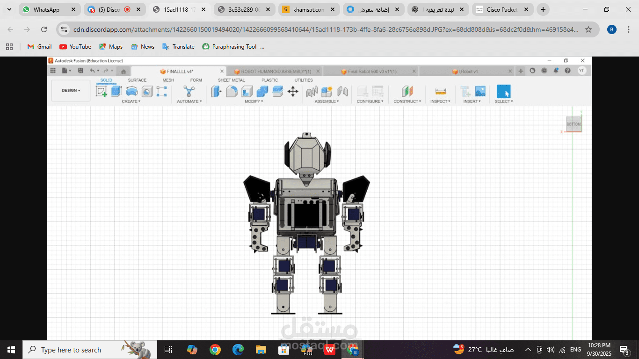Click the Measure icon above Inspect

[x=440, y=91]
